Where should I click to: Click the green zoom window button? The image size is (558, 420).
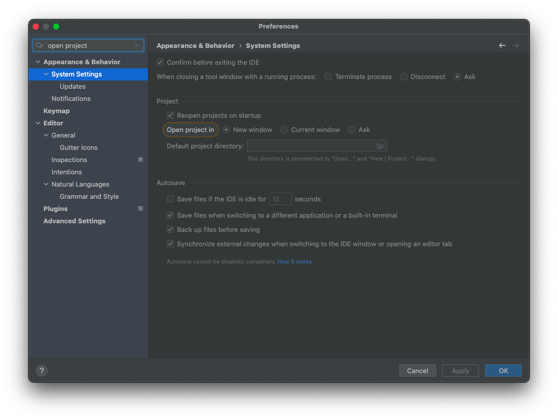click(x=56, y=27)
